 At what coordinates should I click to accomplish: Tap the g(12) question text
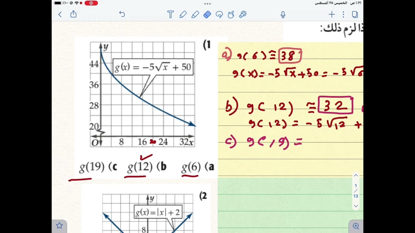(x=140, y=167)
